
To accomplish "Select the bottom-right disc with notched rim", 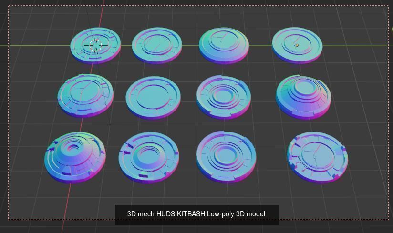I will click(317, 157).
